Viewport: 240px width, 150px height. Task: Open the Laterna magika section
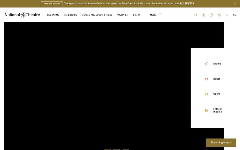214,110
